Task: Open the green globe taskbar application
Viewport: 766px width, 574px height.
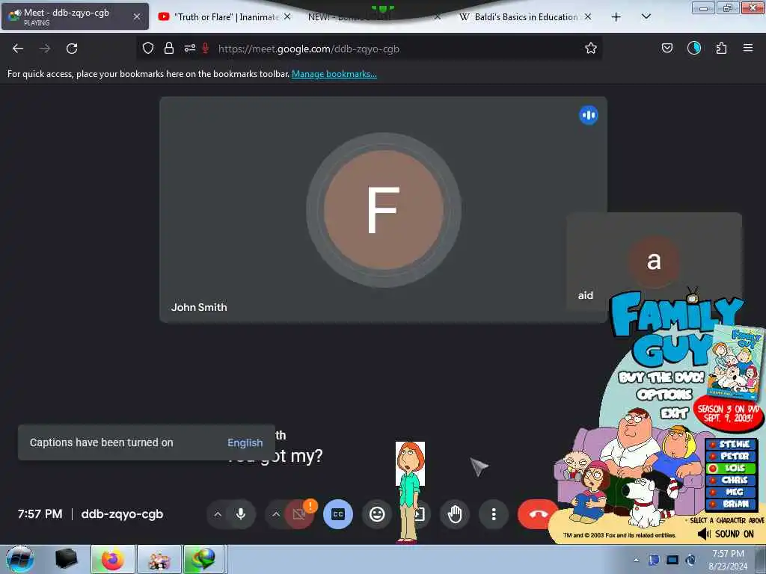Action: click(203, 559)
